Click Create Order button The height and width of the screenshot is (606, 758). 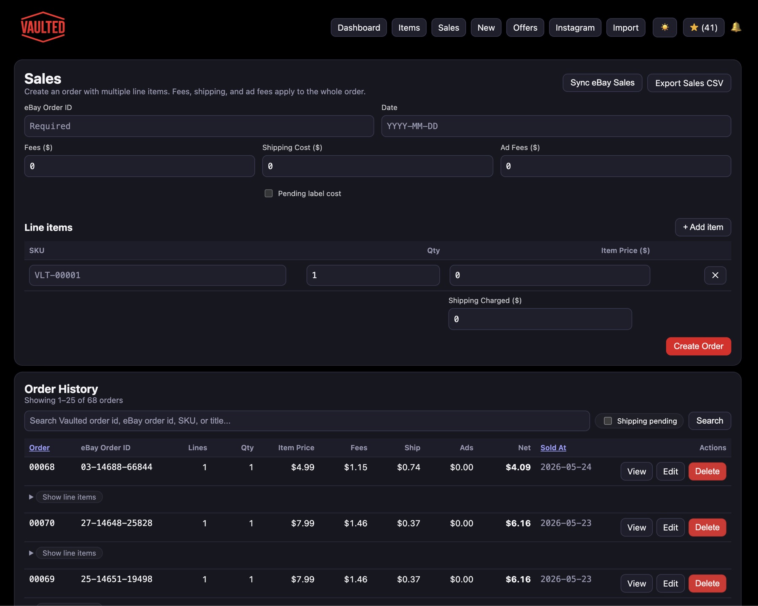pos(698,346)
